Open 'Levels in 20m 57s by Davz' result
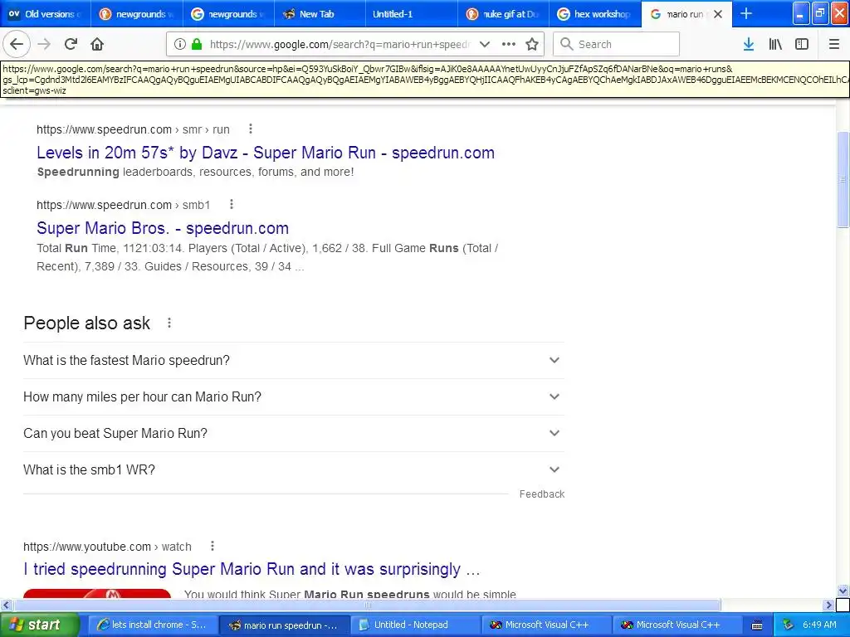The image size is (850, 637). click(266, 153)
